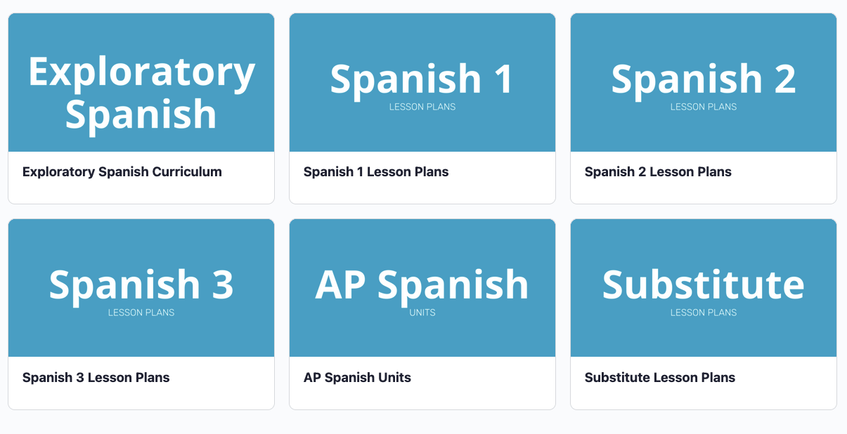
Task: Click the small LESSON PLANS caption under Spanish 1
Action: [422, 107]
